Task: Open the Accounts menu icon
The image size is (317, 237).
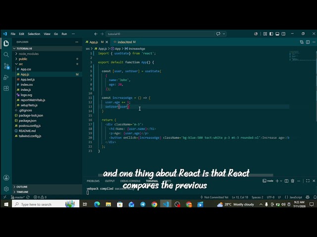Action: (x=6, y=178)
